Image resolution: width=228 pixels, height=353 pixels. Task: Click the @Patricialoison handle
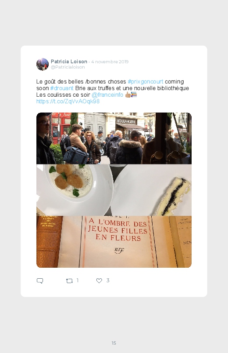click(x=68, y=67)
